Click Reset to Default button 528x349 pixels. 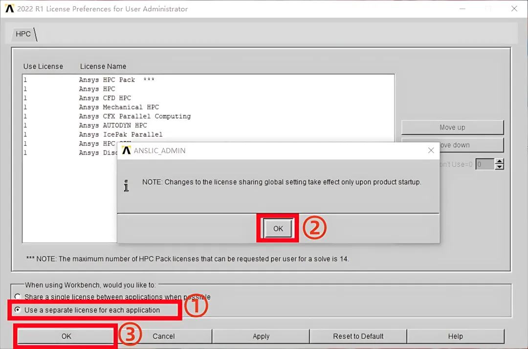point(358,336)
